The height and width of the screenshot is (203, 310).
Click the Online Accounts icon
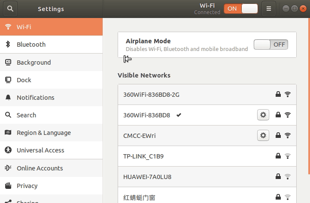pos(8,168)
